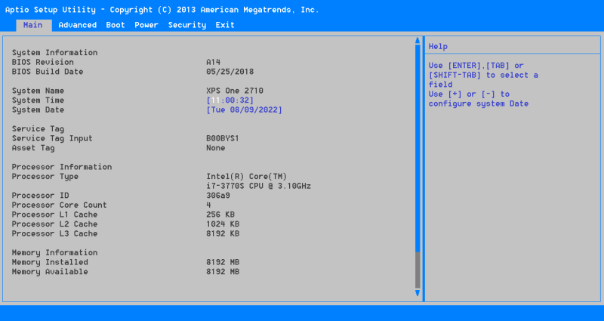Screen dimensions: 604x321
Task: Click the A14 BIOS revision value
Action: coord(214,63)
